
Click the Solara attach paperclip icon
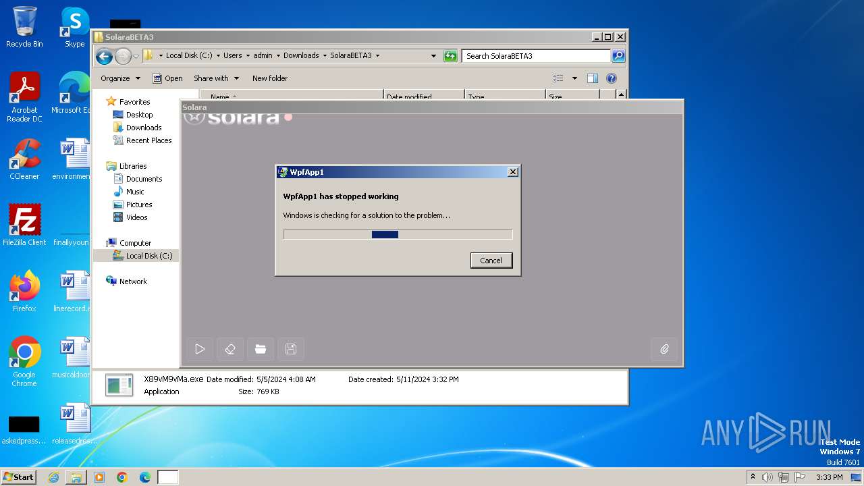pyautogui.click(x=664, y=349)
